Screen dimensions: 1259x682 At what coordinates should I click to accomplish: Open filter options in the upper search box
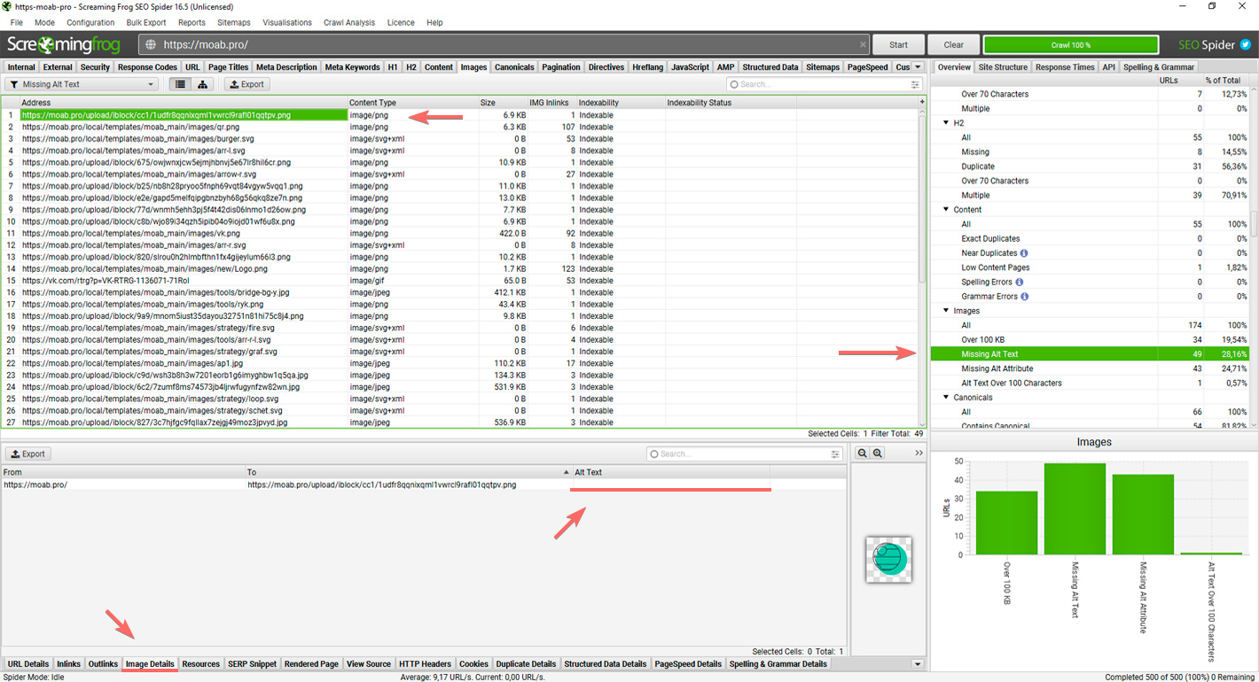point(915,84)
